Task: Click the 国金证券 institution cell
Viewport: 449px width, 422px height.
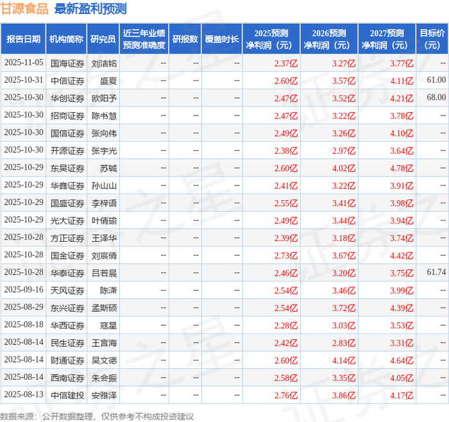Action: click(x=67, y=256)
